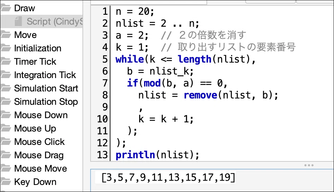
Task: Click the 'while' keyword
Action: (130, 59)
